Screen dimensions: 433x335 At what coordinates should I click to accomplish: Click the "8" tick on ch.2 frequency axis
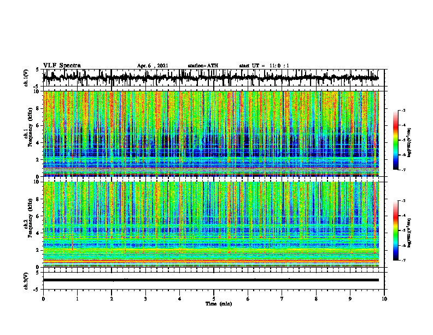[38, 199]
